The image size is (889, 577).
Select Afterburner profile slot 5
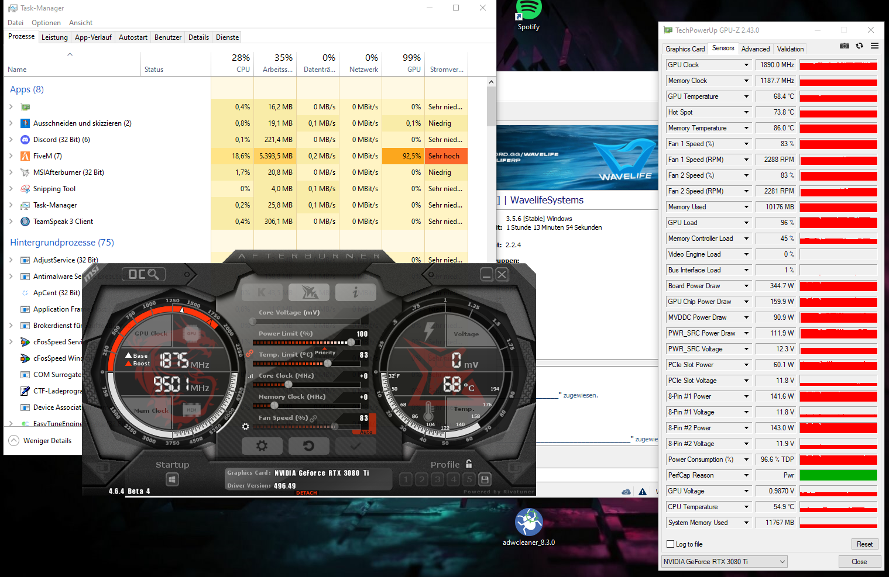(x=469, y=479)
